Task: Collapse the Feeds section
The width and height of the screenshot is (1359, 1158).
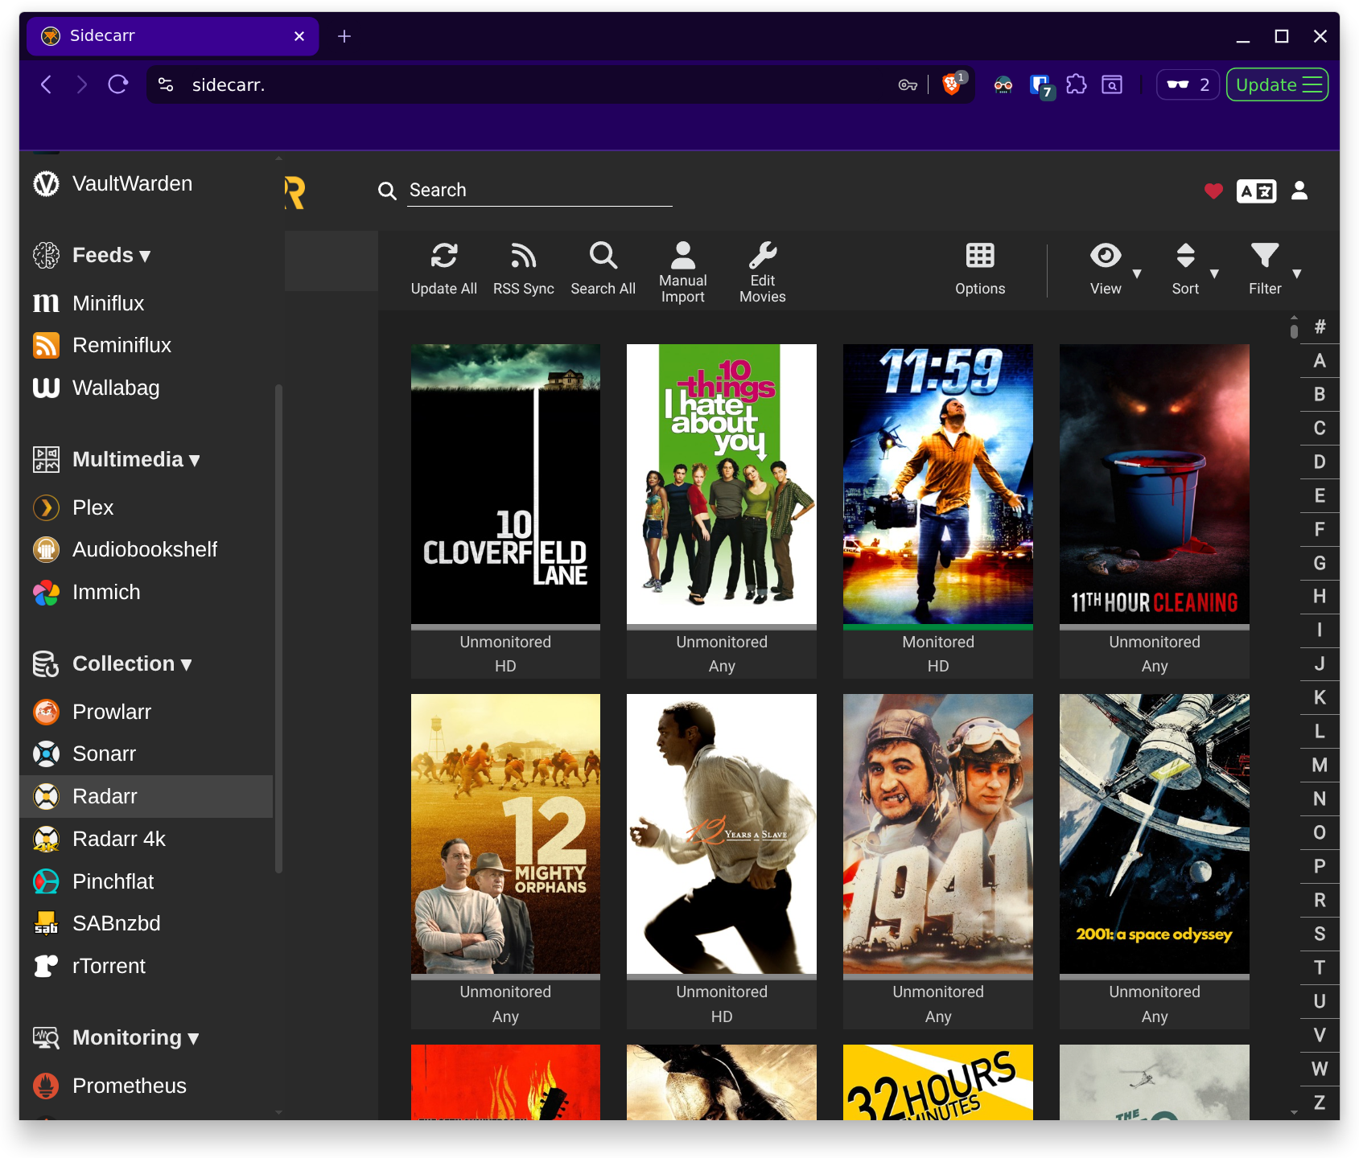Action: pyautogui.click(x=111, y=256)
